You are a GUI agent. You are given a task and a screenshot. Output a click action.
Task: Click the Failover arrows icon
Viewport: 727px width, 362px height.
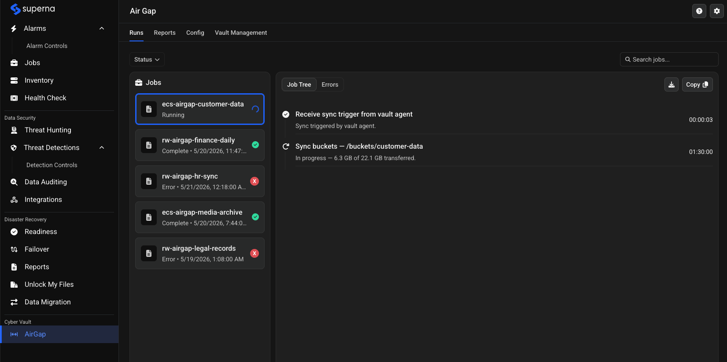pos(14,249)
